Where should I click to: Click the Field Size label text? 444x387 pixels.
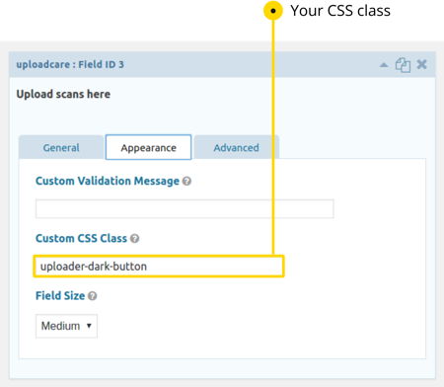click(60, 296)
